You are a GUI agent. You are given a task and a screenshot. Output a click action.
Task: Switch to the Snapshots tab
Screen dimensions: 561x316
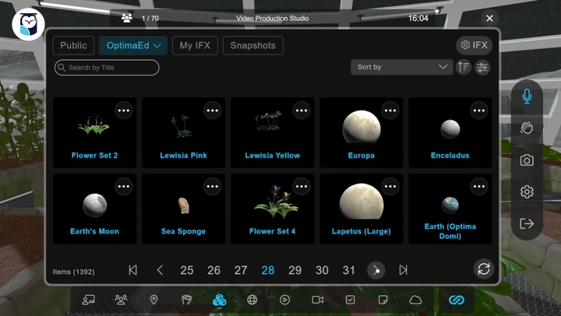(x=253, y=46)
